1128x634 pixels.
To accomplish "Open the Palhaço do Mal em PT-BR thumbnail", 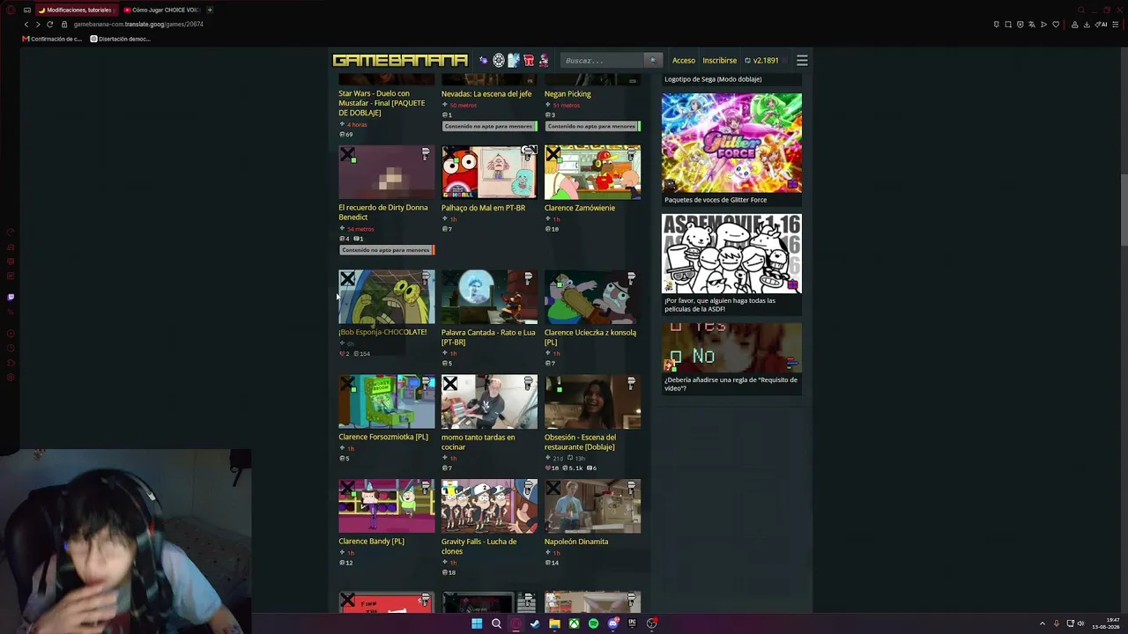I will point(489,173).
